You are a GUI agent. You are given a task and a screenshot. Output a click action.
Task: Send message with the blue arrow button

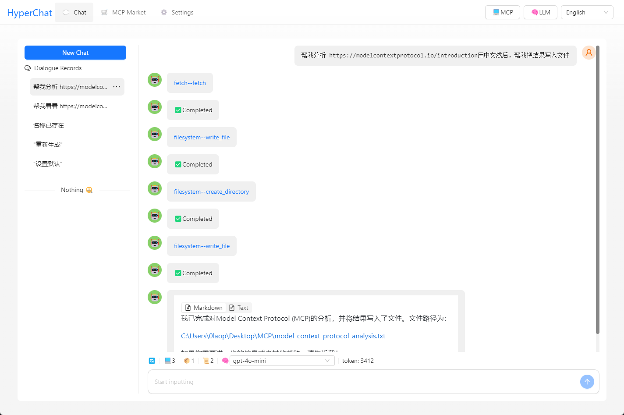[x=587, y=382]
